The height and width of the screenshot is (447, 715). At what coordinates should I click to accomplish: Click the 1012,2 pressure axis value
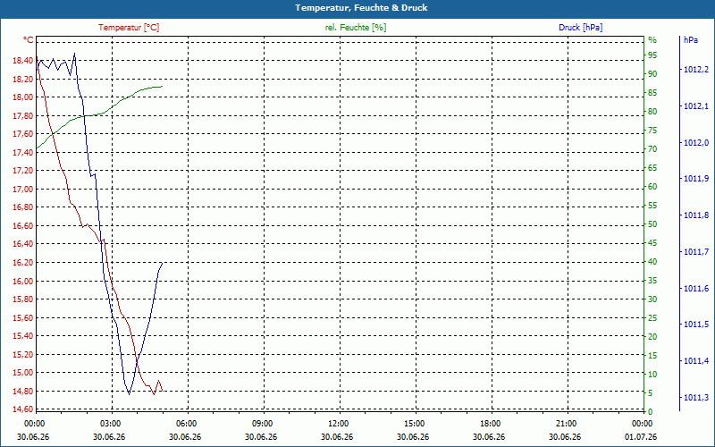pos(696,70)
